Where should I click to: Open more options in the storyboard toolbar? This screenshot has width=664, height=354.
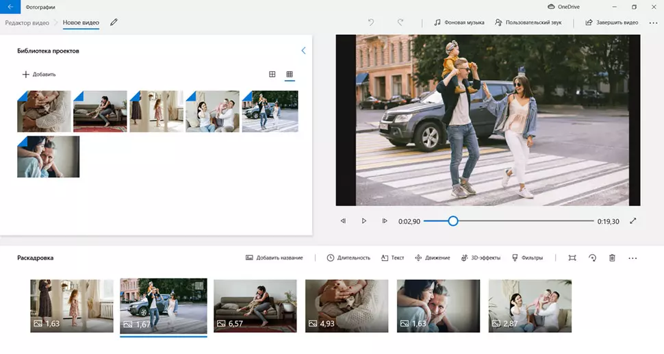click(633, 258)
